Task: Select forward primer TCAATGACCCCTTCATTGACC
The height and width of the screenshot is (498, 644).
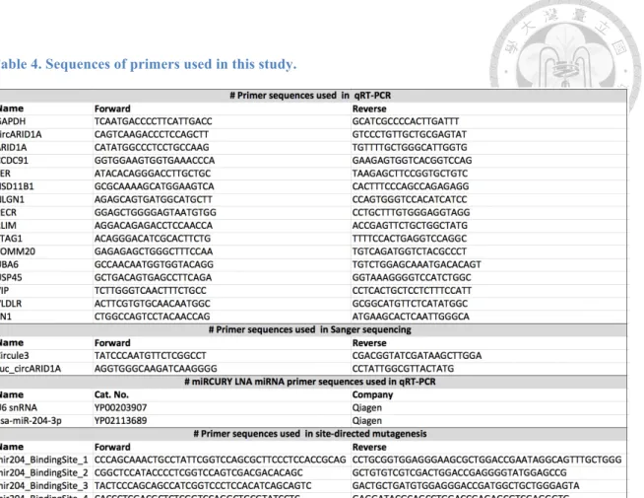Action: tap(154, 121)
